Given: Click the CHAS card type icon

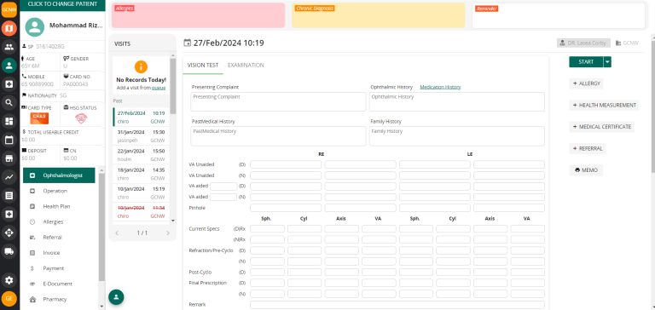Looking at the screenshot, I should point(39,118).
